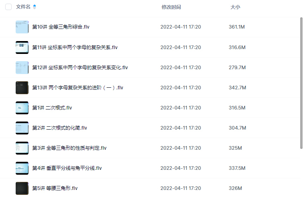Click the file name 第2讲 二次根式的化简.flv
The image size is (305, 198).
click(x=59, y=128)
